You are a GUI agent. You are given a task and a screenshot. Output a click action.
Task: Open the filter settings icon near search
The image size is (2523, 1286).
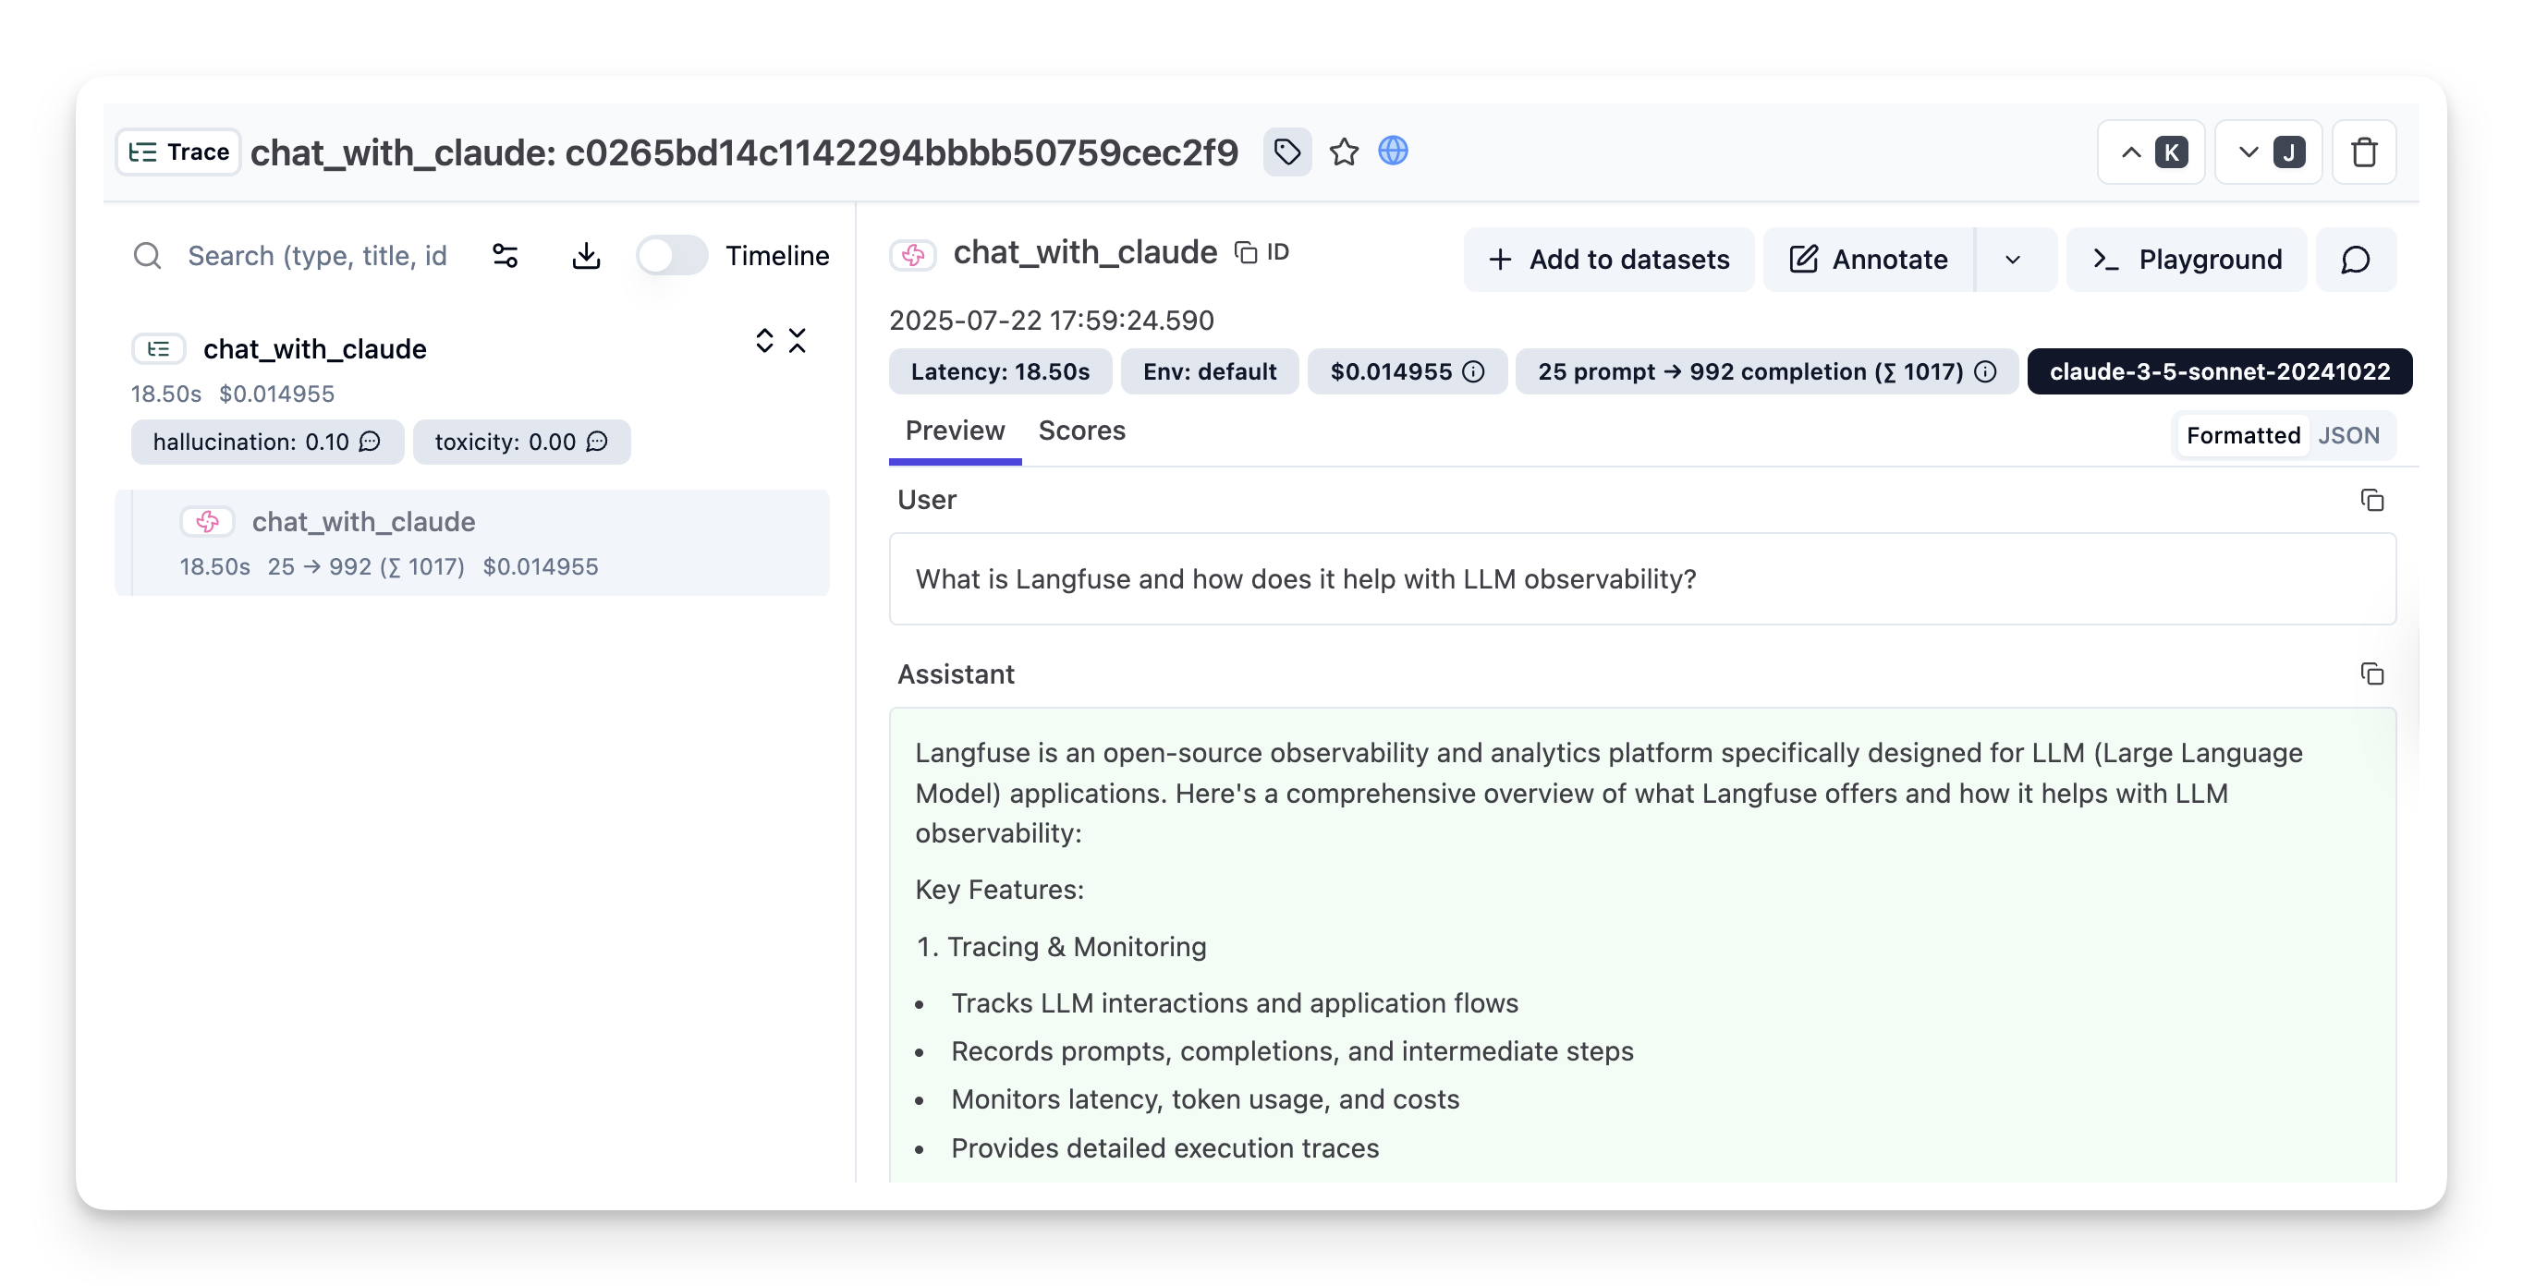(506, 256)
